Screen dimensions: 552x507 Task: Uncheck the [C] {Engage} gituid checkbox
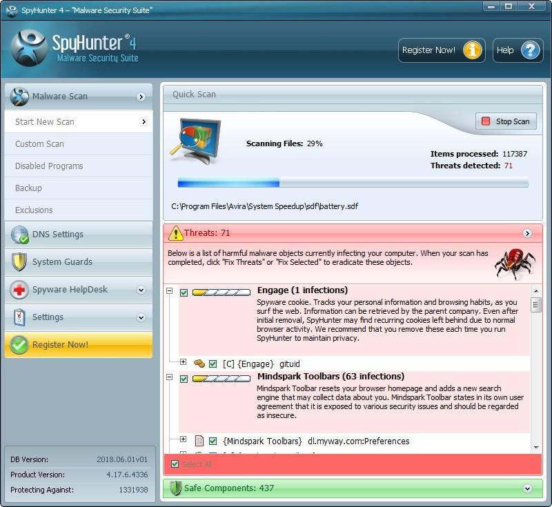pos(213,364)
